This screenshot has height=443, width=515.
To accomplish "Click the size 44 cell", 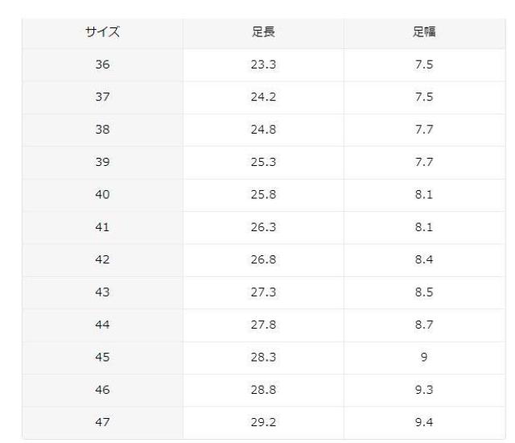I will [102, 325].
